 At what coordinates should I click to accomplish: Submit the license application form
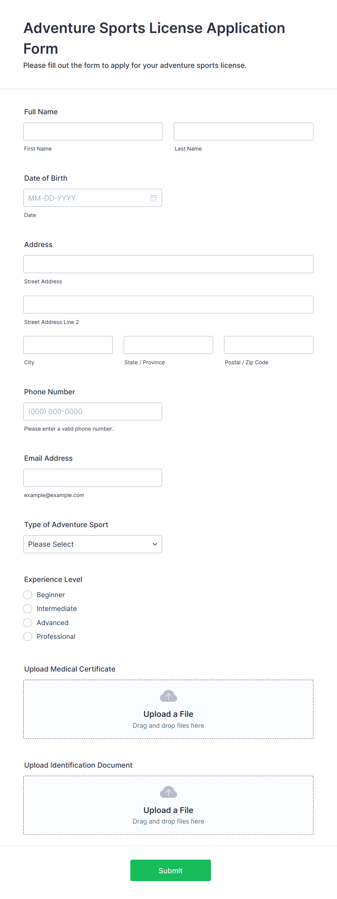[x=171, y=870]
